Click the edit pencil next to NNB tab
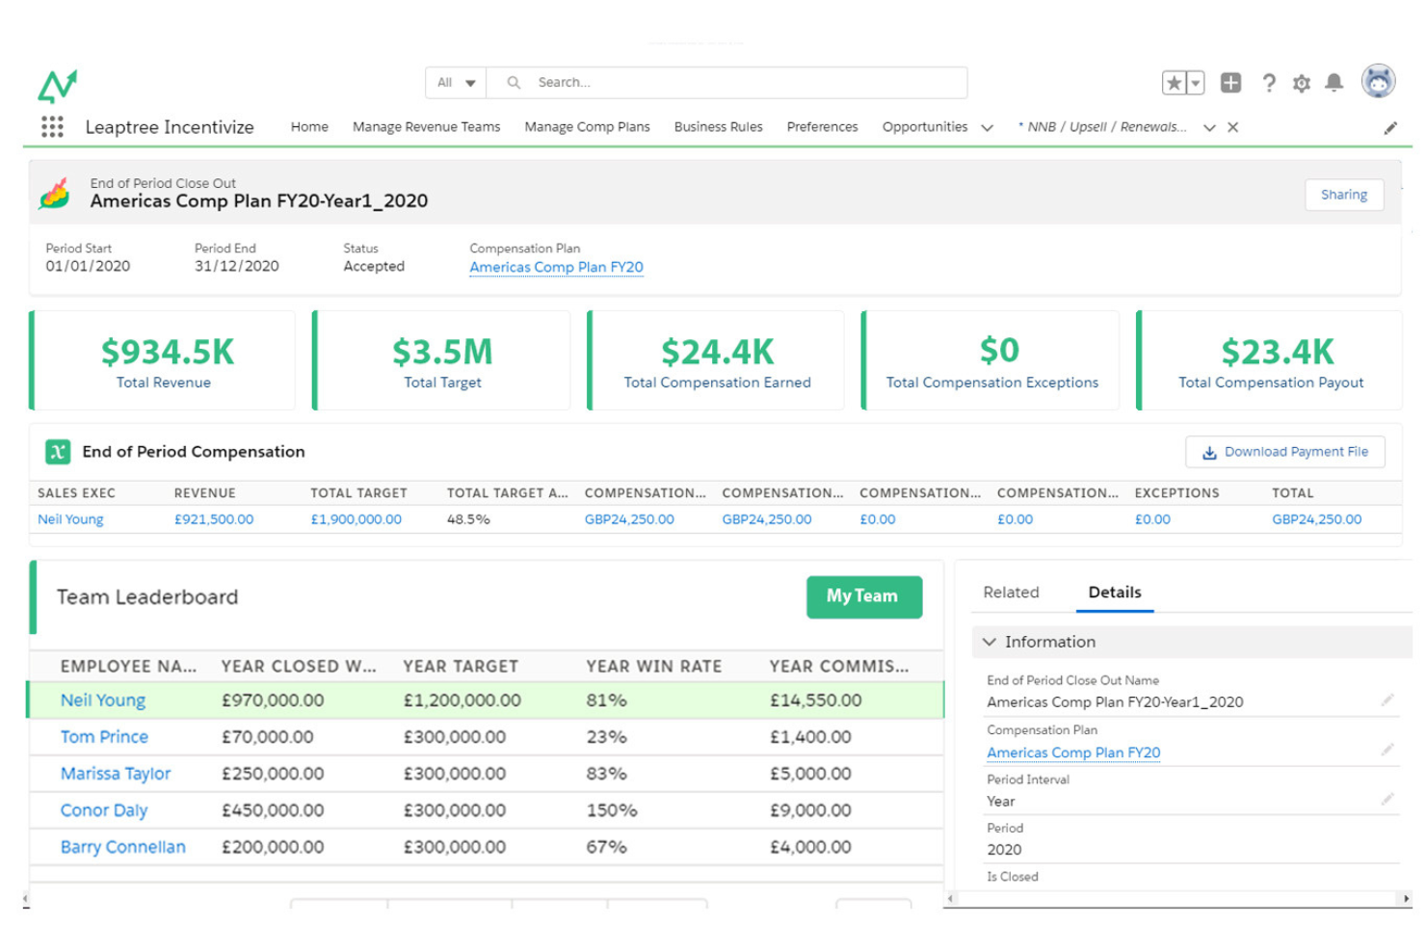The image size is (1426, 951). coord(1391,127)
